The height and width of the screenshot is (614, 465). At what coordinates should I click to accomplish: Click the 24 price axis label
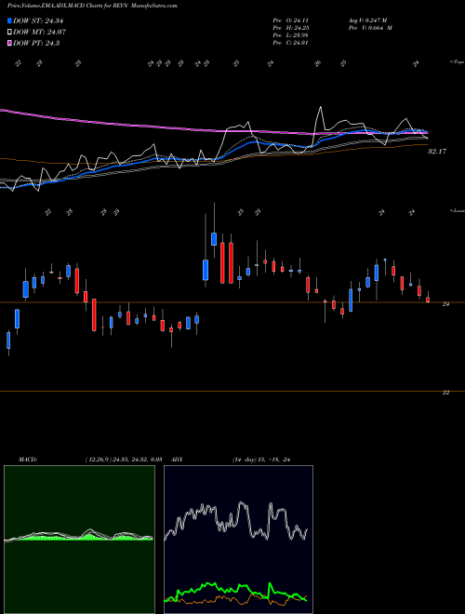pos(445,304)
